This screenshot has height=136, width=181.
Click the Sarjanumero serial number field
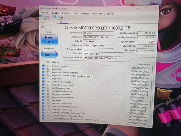point(98,37)
